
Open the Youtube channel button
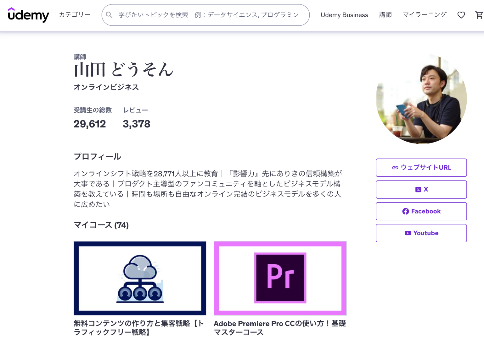coord(421,233)
